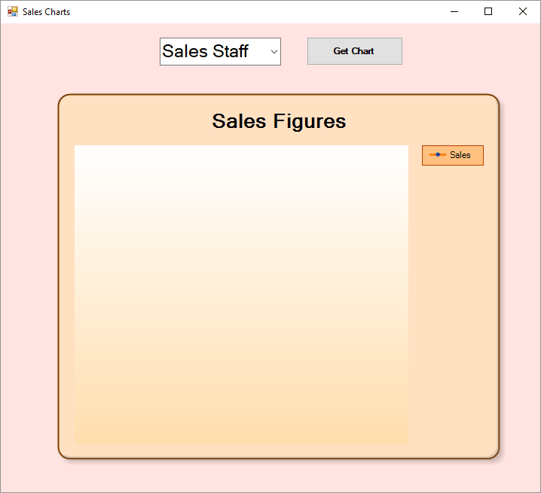Click the Sales Charts window title text
541x493 pixels.
click(x=46, y=11)
